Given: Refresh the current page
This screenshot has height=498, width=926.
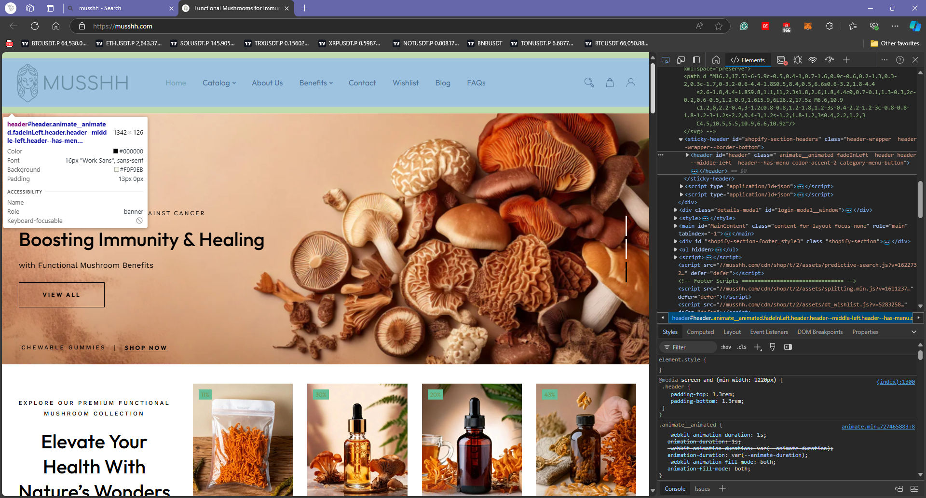Looking at the screenshot, I should (x=35, y=26).
